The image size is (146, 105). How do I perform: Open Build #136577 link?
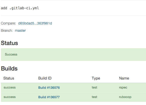(x=49, y=97)
